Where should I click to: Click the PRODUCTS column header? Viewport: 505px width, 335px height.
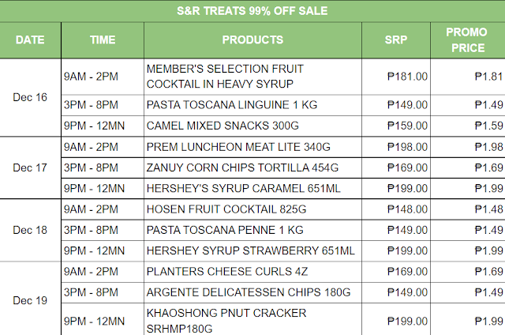coord(252,40)
